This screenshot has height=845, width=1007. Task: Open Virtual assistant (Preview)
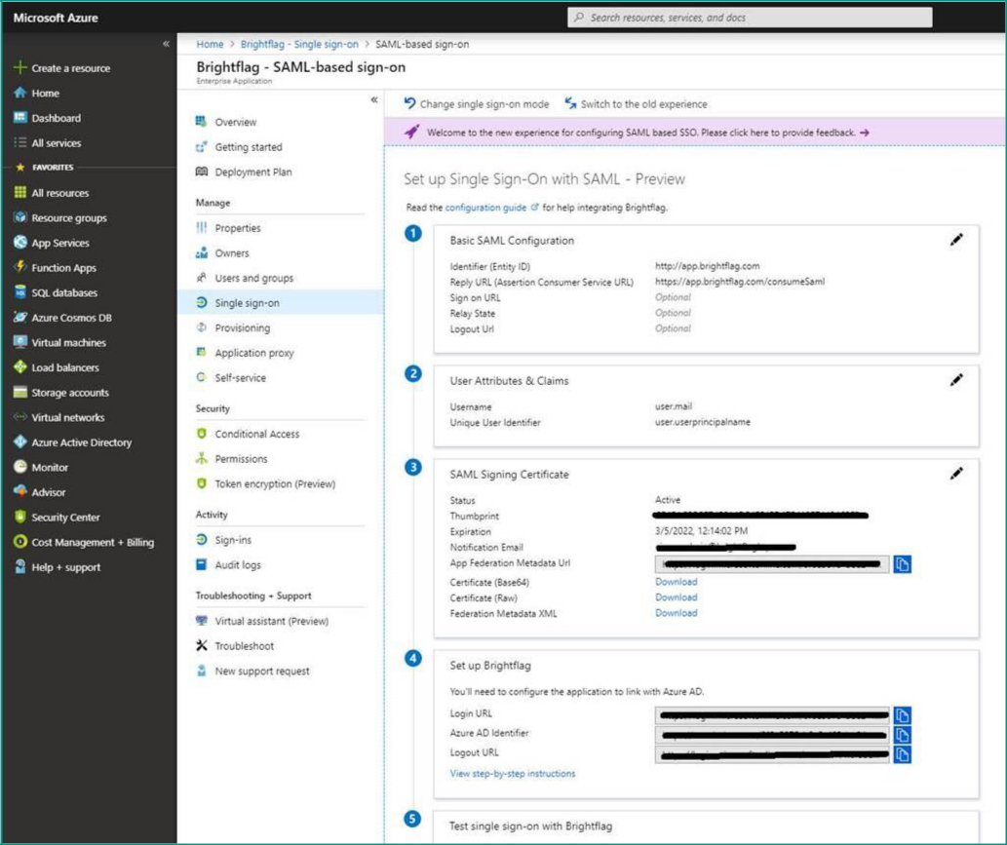coord(272,621)
